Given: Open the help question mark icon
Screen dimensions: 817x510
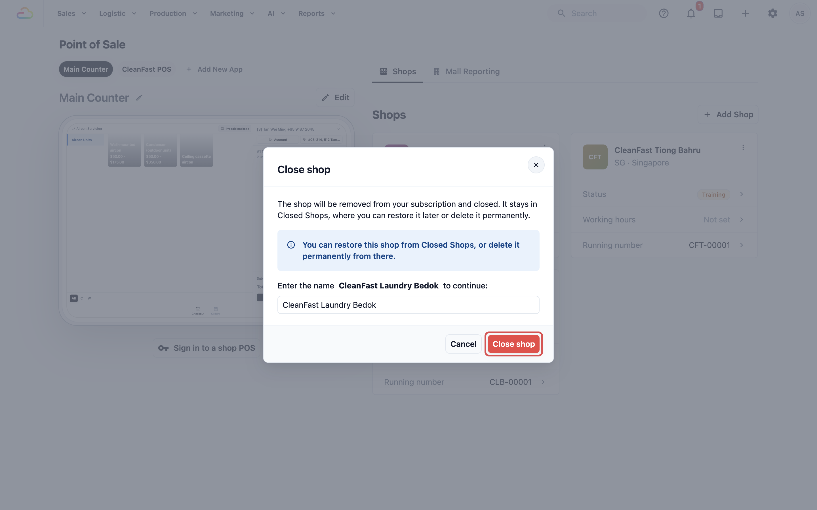Looking at the screenshot, I should click(x=664, y=14).
